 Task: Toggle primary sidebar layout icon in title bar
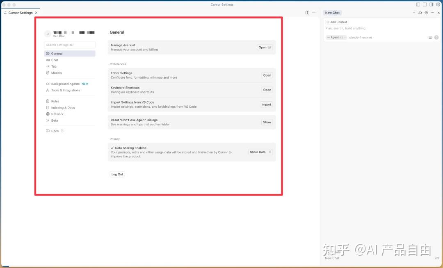coord(418,5)
